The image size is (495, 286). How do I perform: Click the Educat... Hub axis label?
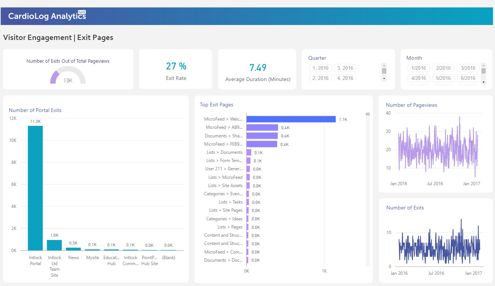(x=111, y=260)
